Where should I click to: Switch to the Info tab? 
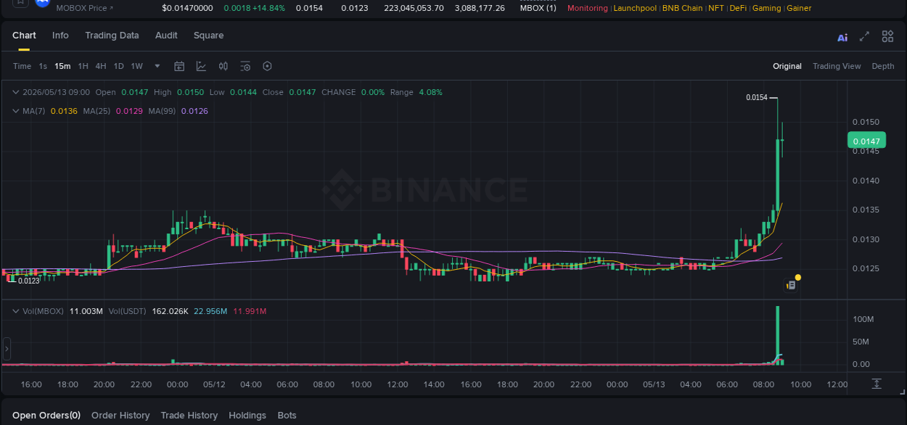[x=60, y=36]
